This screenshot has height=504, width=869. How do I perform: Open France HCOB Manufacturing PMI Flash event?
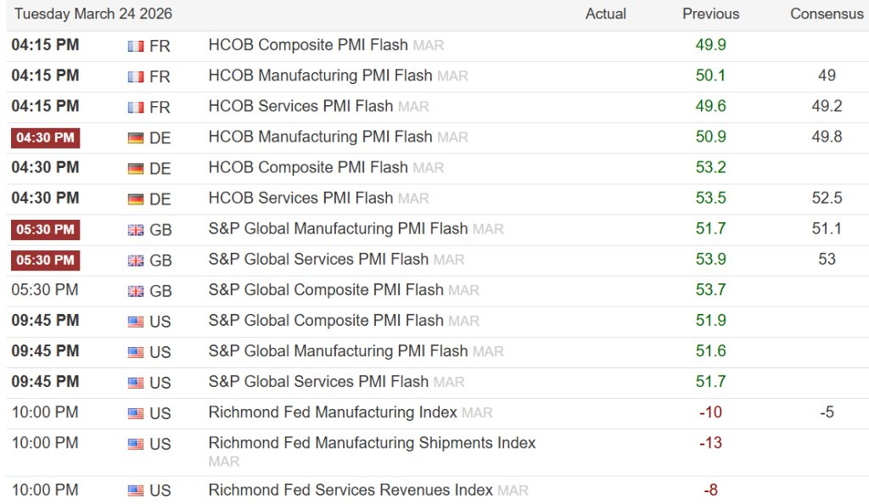click(320, 76)
